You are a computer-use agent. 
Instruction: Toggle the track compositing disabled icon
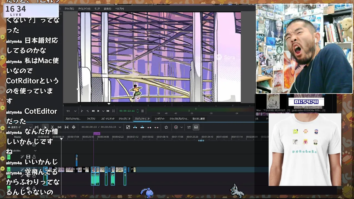[37, 127]
